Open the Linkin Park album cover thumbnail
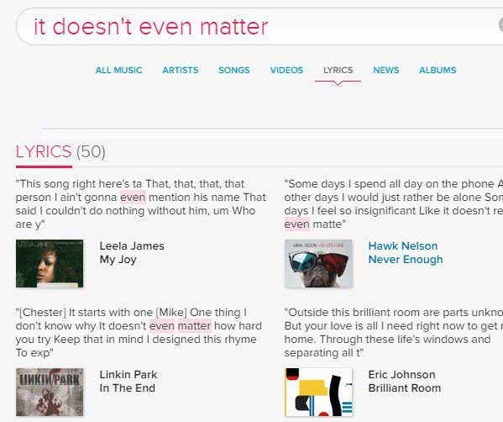The height and width of the screenshot is (422, 503). coord(50,392)
